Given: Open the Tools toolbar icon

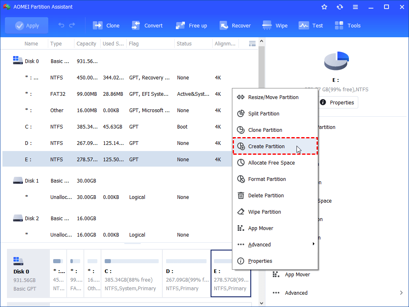Looking at the screenshot, I should pos(348,25).
